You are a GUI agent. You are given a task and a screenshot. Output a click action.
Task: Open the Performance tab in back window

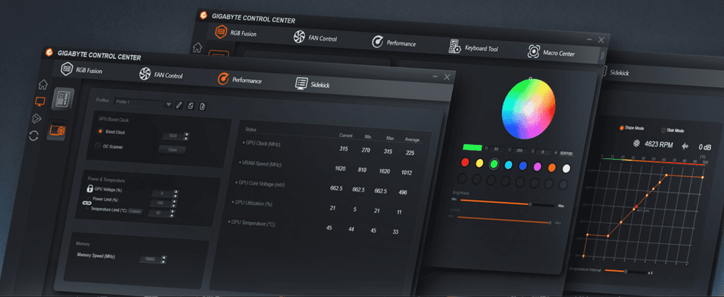[394, 42]
